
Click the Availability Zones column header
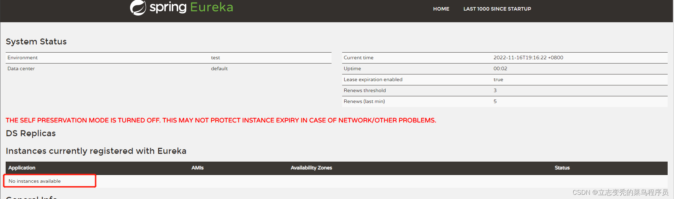point(311,168)
